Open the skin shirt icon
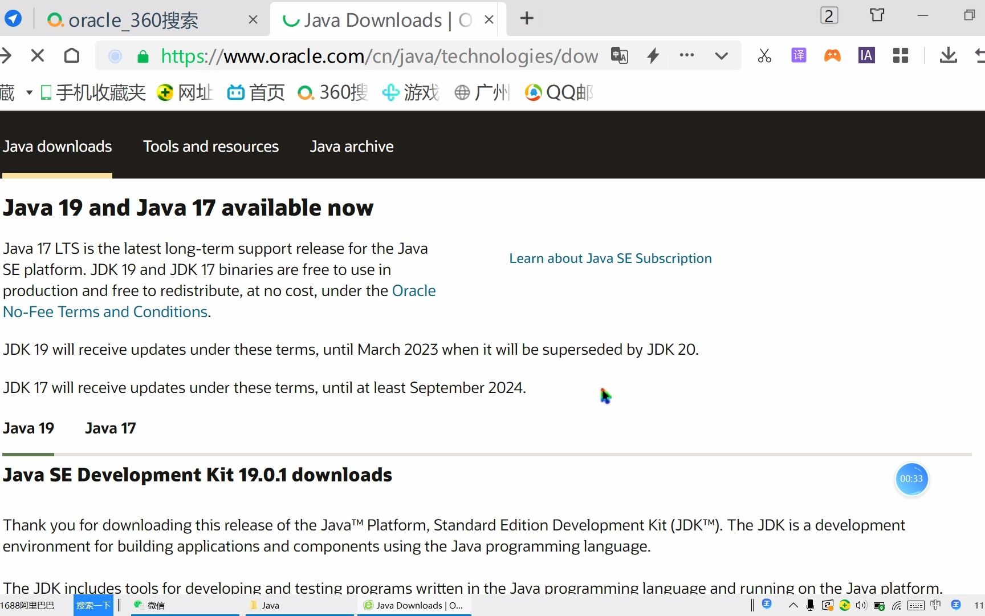Viewport: 985px width, 616px height. tap(877, 14)
